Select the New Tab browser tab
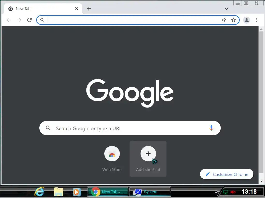 [43, 9]
